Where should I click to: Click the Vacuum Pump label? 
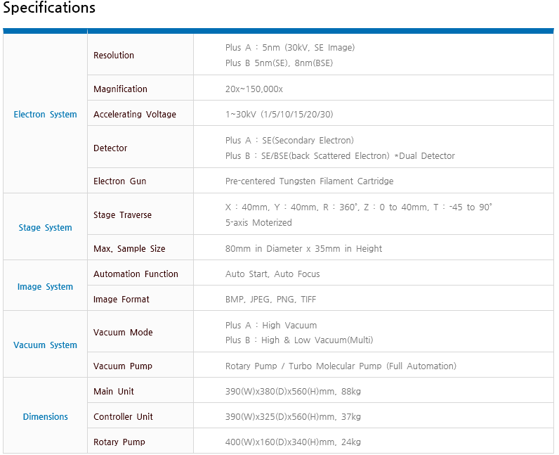pos(123,366)
